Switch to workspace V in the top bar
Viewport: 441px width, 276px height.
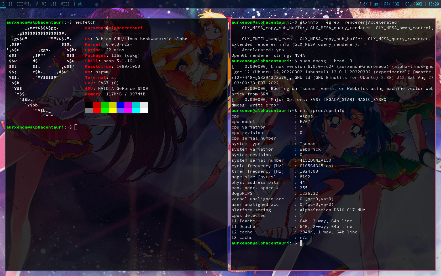pyautogui.click(x=37, y=4)
